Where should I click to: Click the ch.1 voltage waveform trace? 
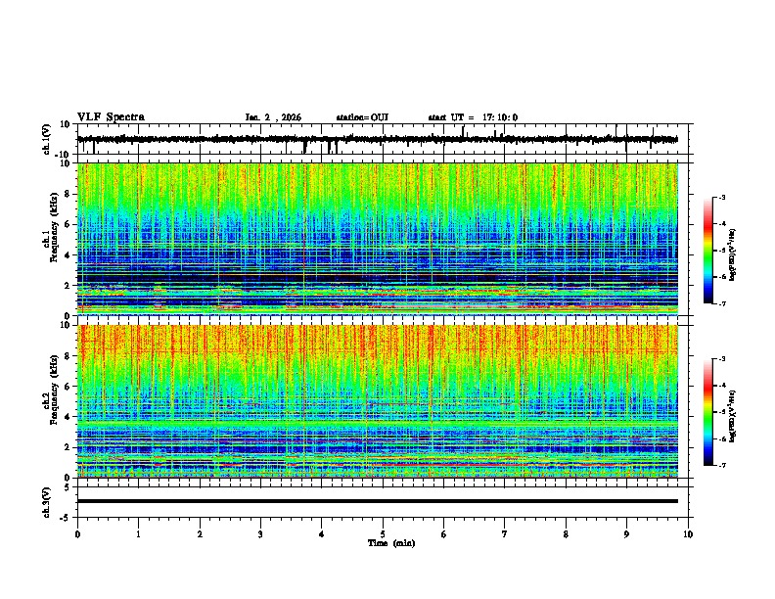click(378, 139)
